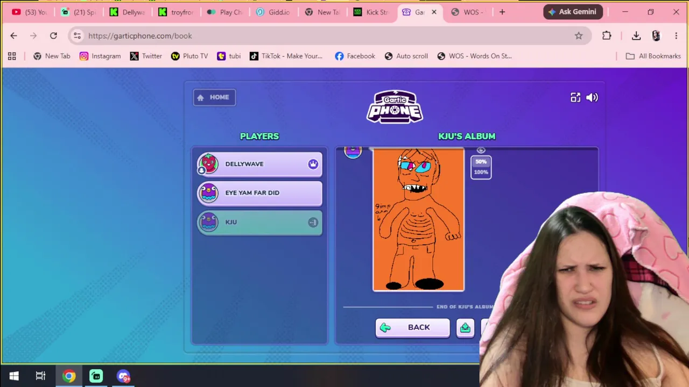Open the Twitter bookmark
This screenshot has height=387, width=689.
(x=146, y=56)
